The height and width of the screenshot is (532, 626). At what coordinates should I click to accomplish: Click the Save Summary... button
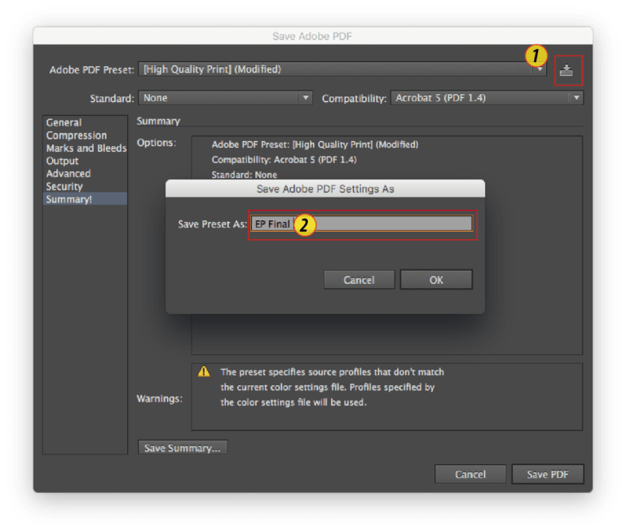tap(183, 448)
